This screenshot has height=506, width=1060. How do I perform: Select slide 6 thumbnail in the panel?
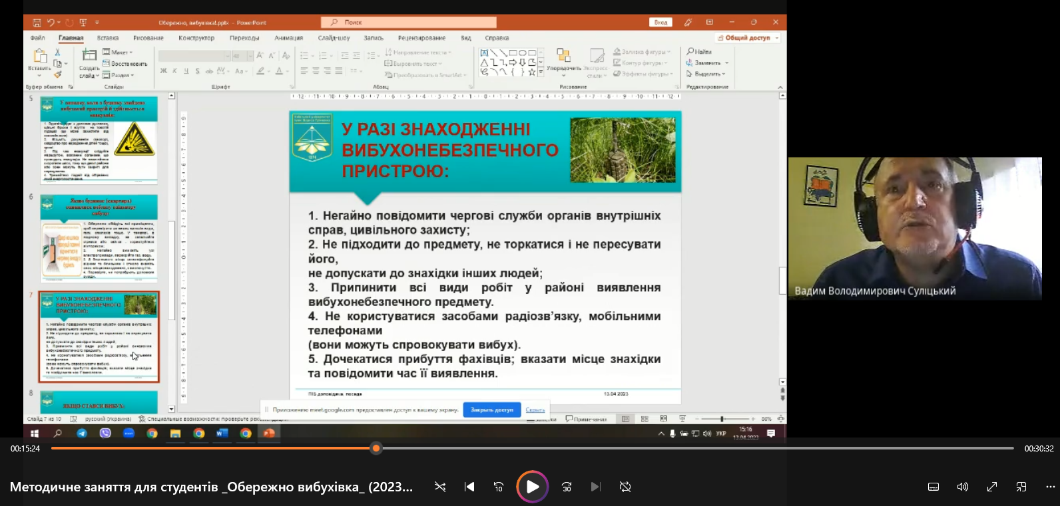coord(99,238)
